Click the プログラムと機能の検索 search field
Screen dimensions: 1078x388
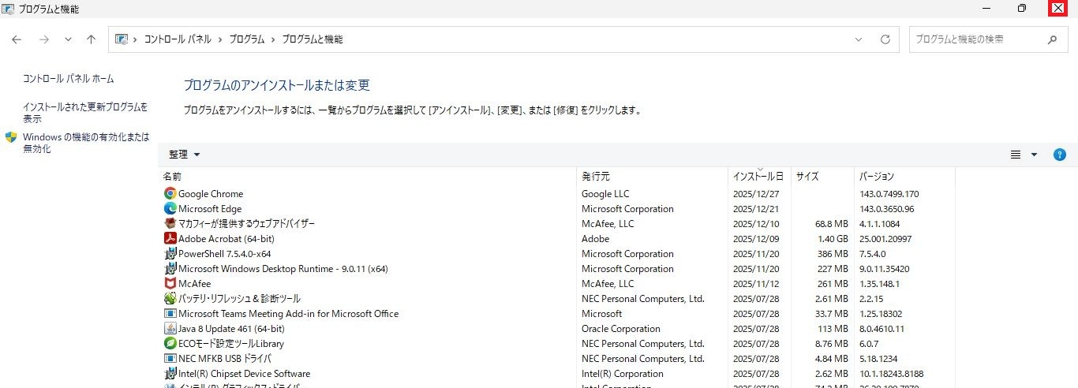tap(975, 39)
